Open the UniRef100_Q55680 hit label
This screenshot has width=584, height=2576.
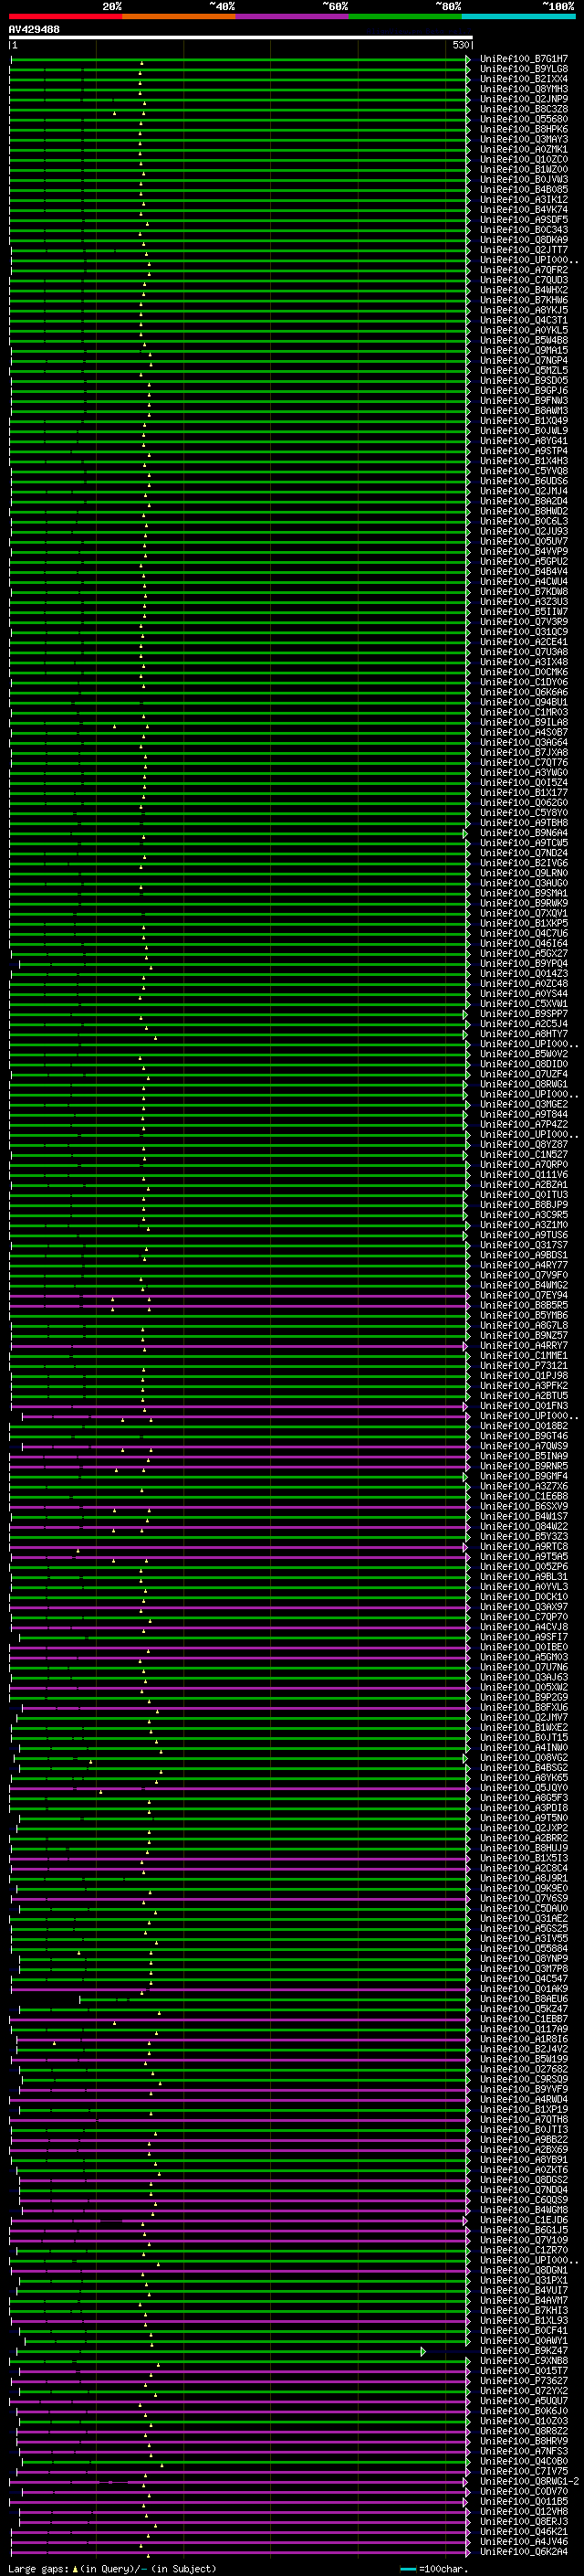click(524, 119)
